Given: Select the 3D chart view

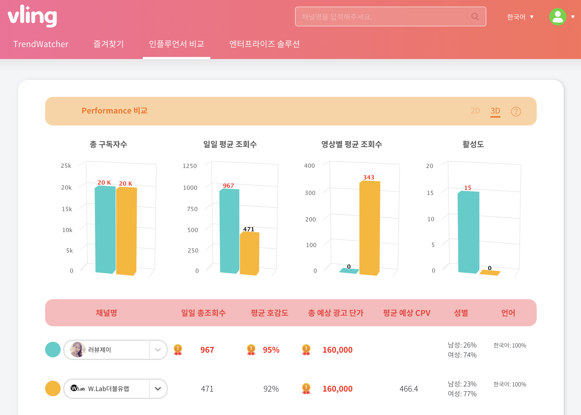Looking at the screenshot, I should tap(495, 111).
